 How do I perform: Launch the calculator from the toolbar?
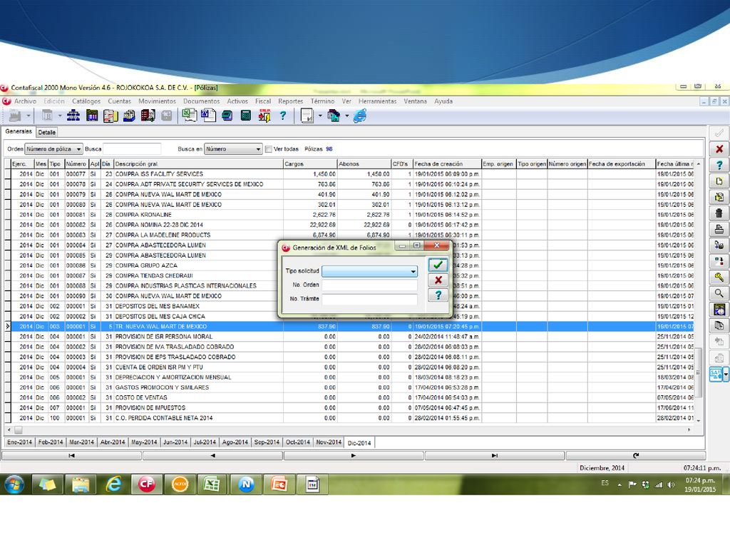(x=246, y=116)
